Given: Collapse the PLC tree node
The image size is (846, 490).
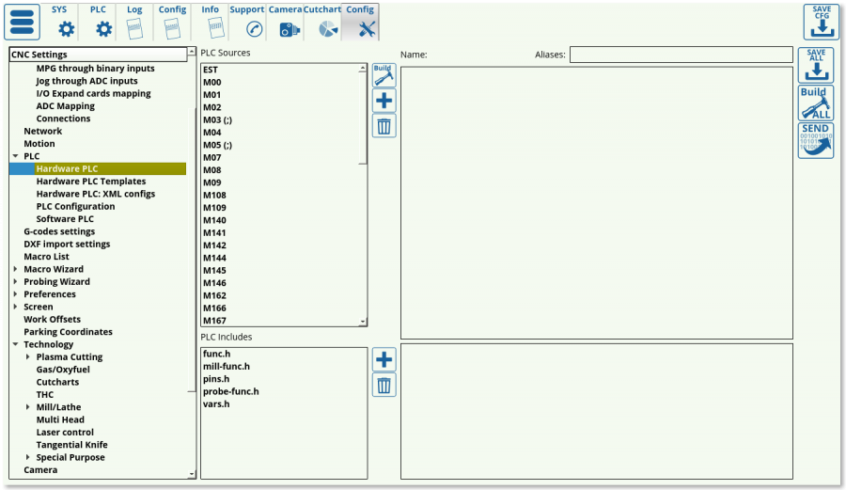Looking at the screenshot, I should point(15,156).
